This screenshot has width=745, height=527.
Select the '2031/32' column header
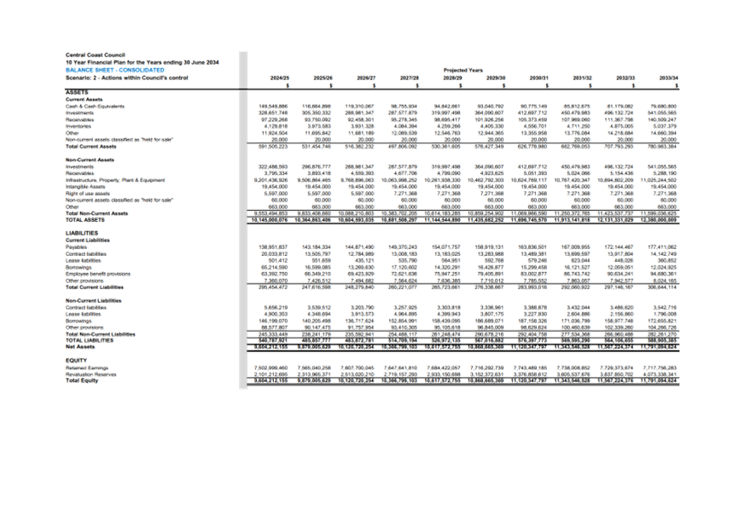(x=582, y=78)
